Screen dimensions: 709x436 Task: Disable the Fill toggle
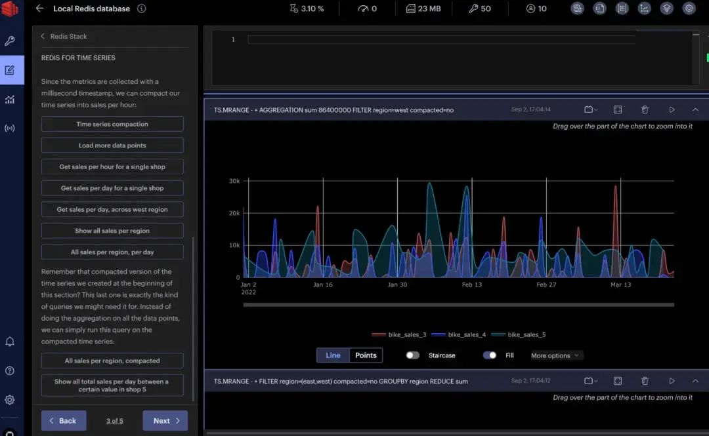pos(490,355)
